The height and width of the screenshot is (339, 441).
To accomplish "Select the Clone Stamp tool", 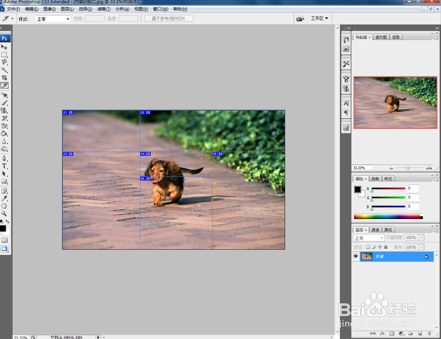I will click(4, 110).
